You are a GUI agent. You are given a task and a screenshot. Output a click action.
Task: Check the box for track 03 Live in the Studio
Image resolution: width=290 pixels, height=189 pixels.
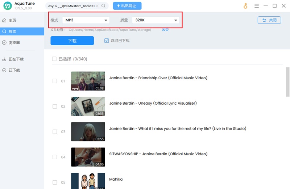click(x=55, y=132)
